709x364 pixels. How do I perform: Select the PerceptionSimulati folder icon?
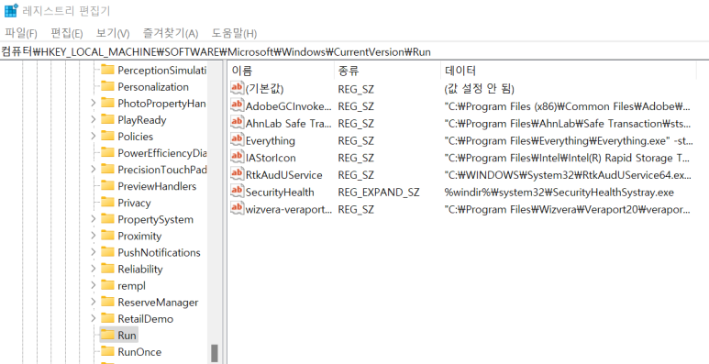click(x=107, y=70)
